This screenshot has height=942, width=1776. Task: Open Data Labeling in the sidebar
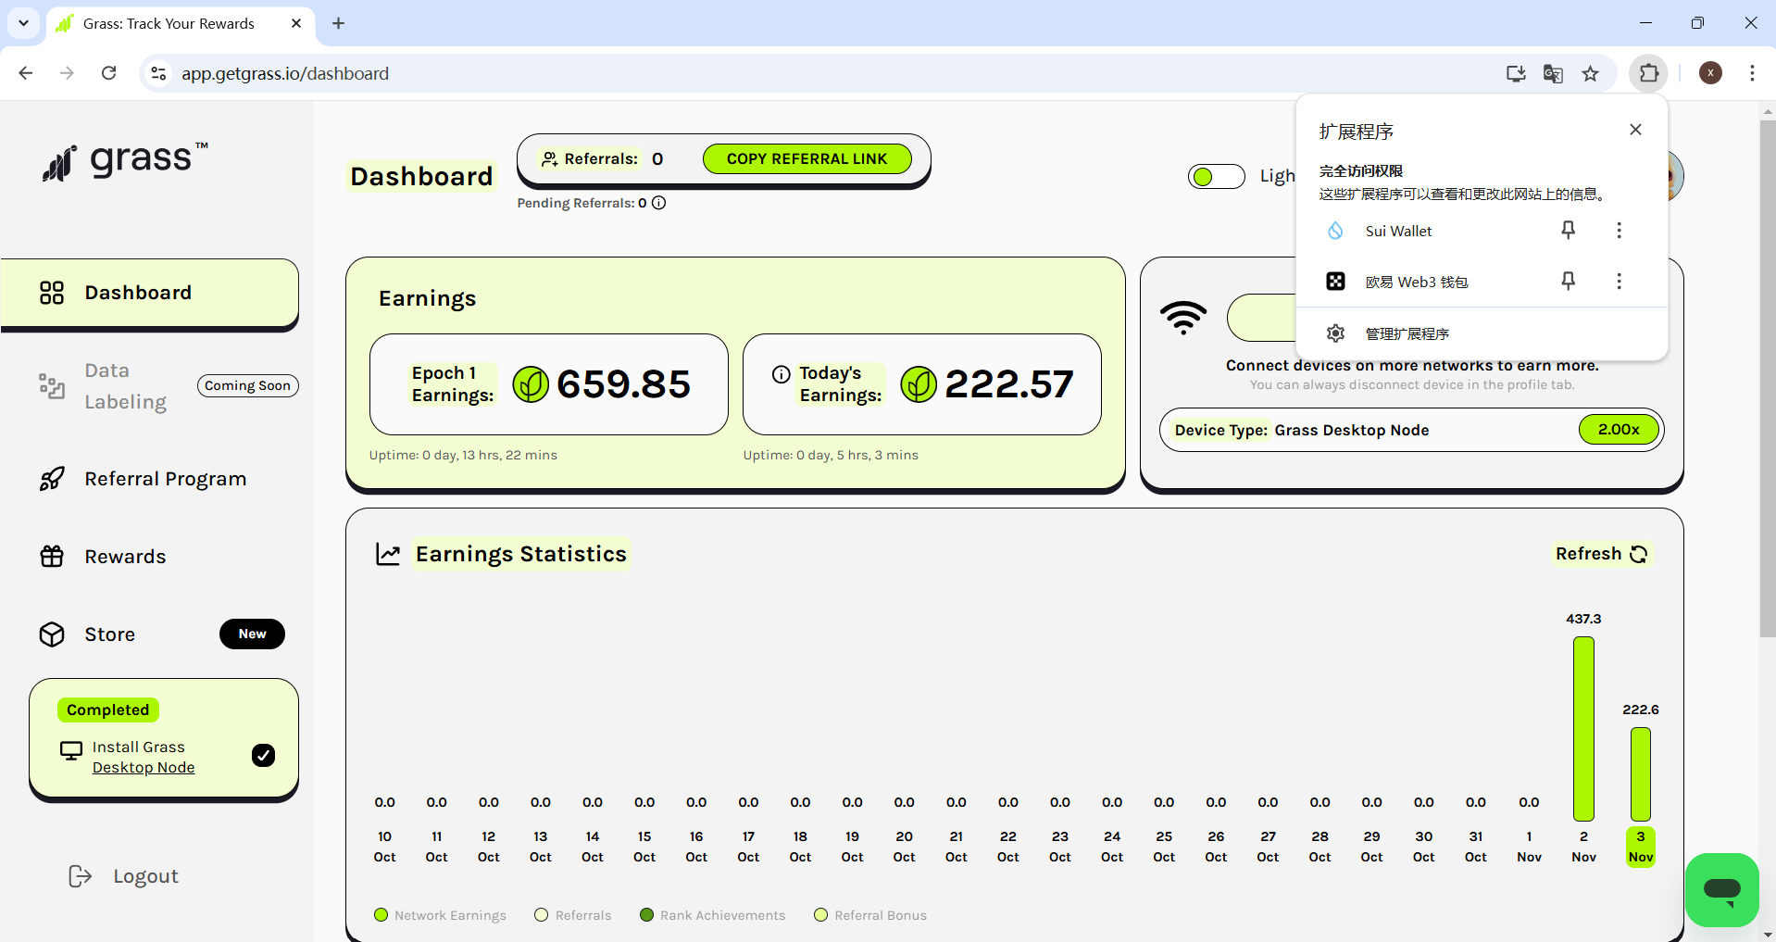coord(126,386)
